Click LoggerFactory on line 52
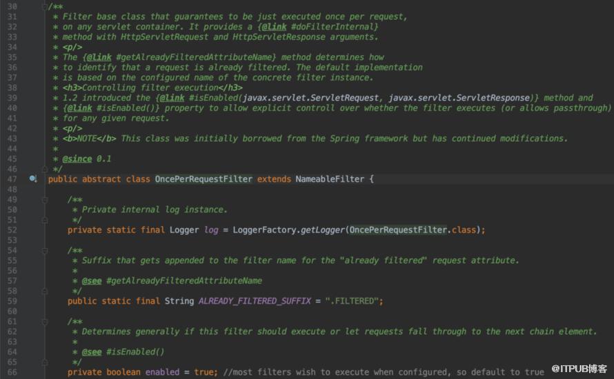Image resolution: width=614 pixels, height=379 pixels. click(265, 230)
